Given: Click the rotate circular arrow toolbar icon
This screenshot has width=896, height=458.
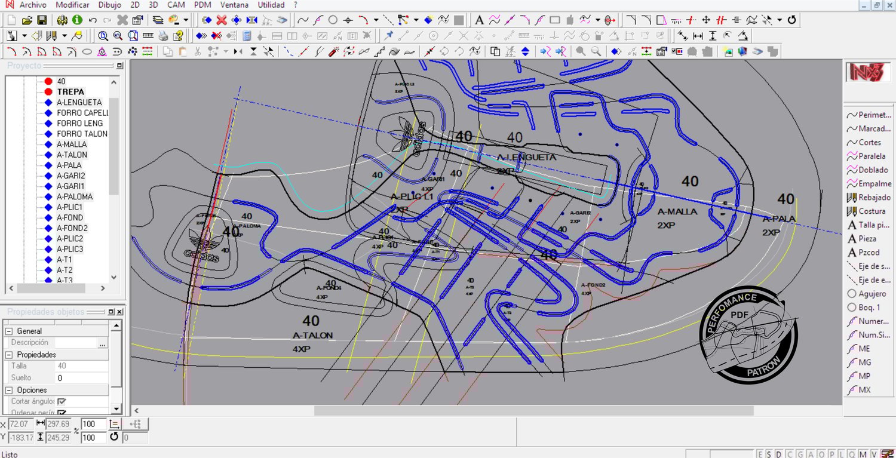Looking at the screenshot, I should pyautogui.click(x=792, y=20).
